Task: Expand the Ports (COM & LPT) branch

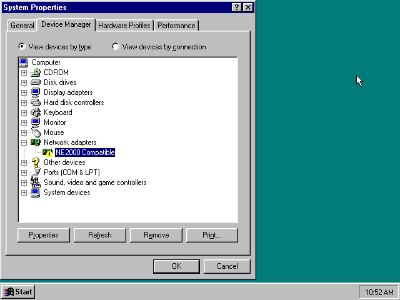Action: click(x=24, y=172)
